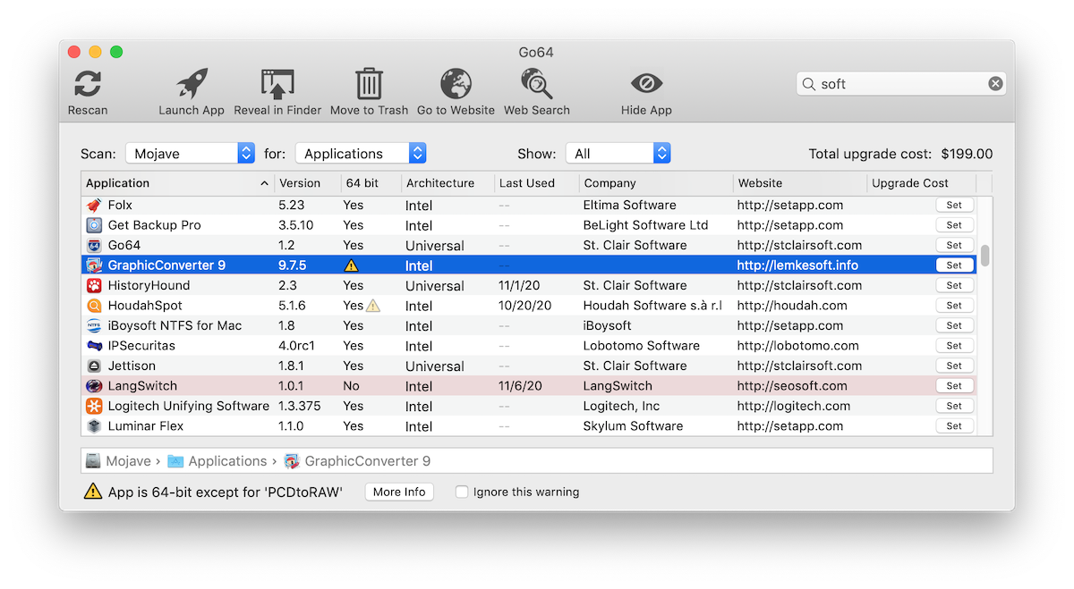Click the search magnifier icon in search field
The image size is (1074, 589).
pos(810,84)
